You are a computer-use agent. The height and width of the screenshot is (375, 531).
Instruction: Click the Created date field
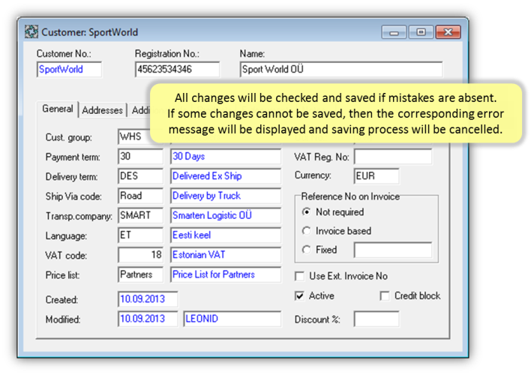click(x=148, y=299)
